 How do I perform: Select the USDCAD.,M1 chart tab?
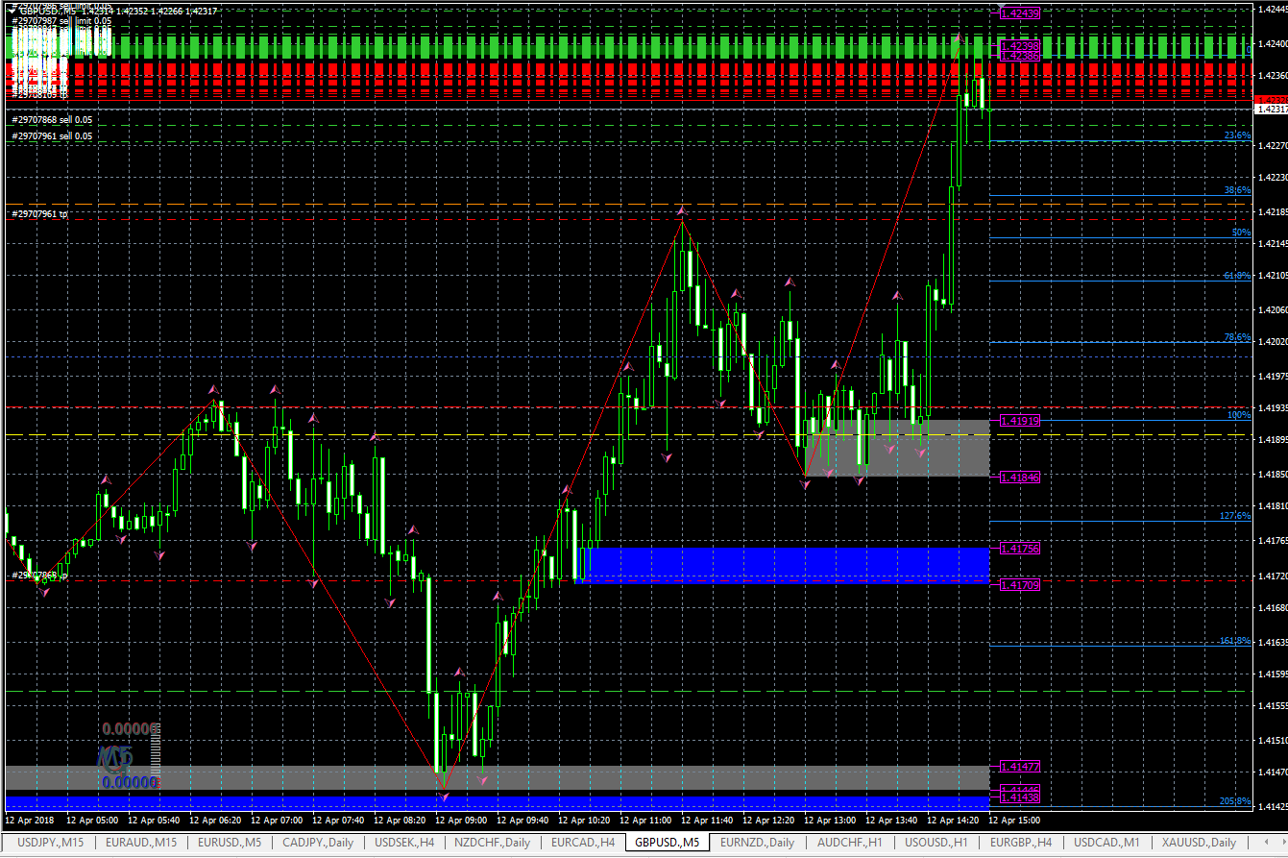(x=1107, y=843)
